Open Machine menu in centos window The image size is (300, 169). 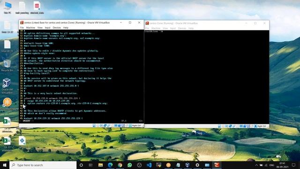pos(30,28)
